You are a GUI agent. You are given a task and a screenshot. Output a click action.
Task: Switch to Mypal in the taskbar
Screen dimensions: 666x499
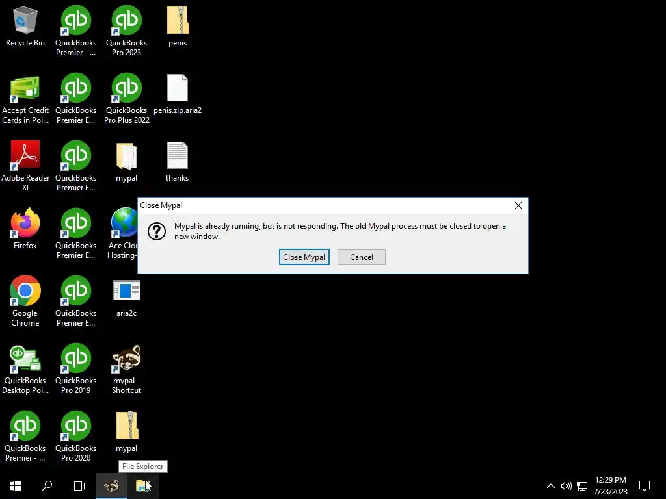(x=111, y=486)
